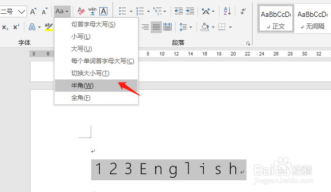Click the Multilevel List icon
Viewport: 331px width, 192px height.
[x=157, y=11]
